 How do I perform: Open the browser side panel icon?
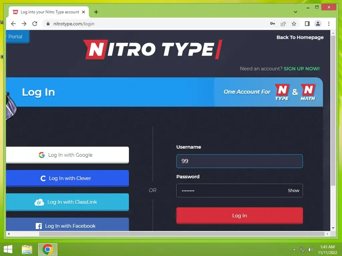click(307, 24)
